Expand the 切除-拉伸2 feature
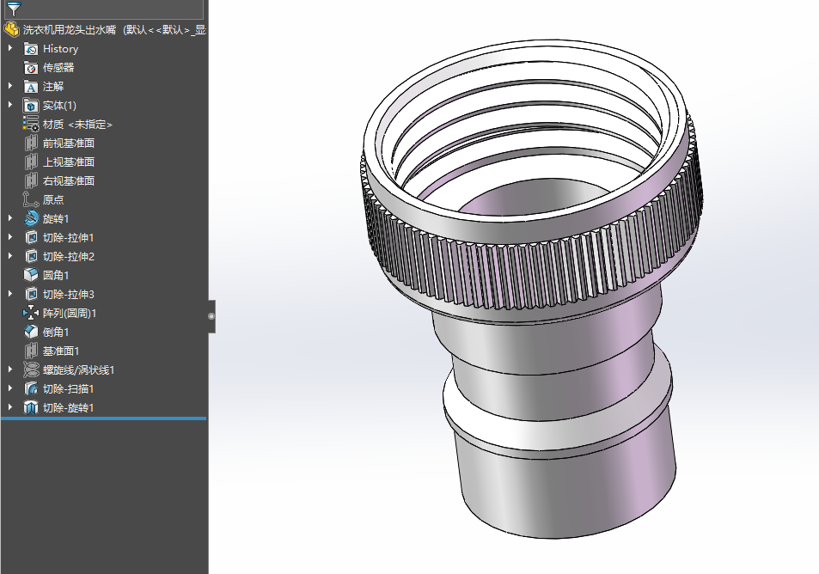Image resolution: width=819 pixels, height=574 pixels. 10,255
